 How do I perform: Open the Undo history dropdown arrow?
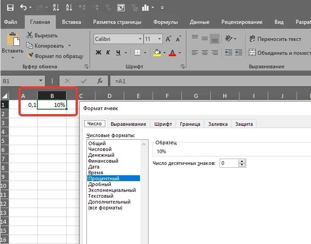30,8
